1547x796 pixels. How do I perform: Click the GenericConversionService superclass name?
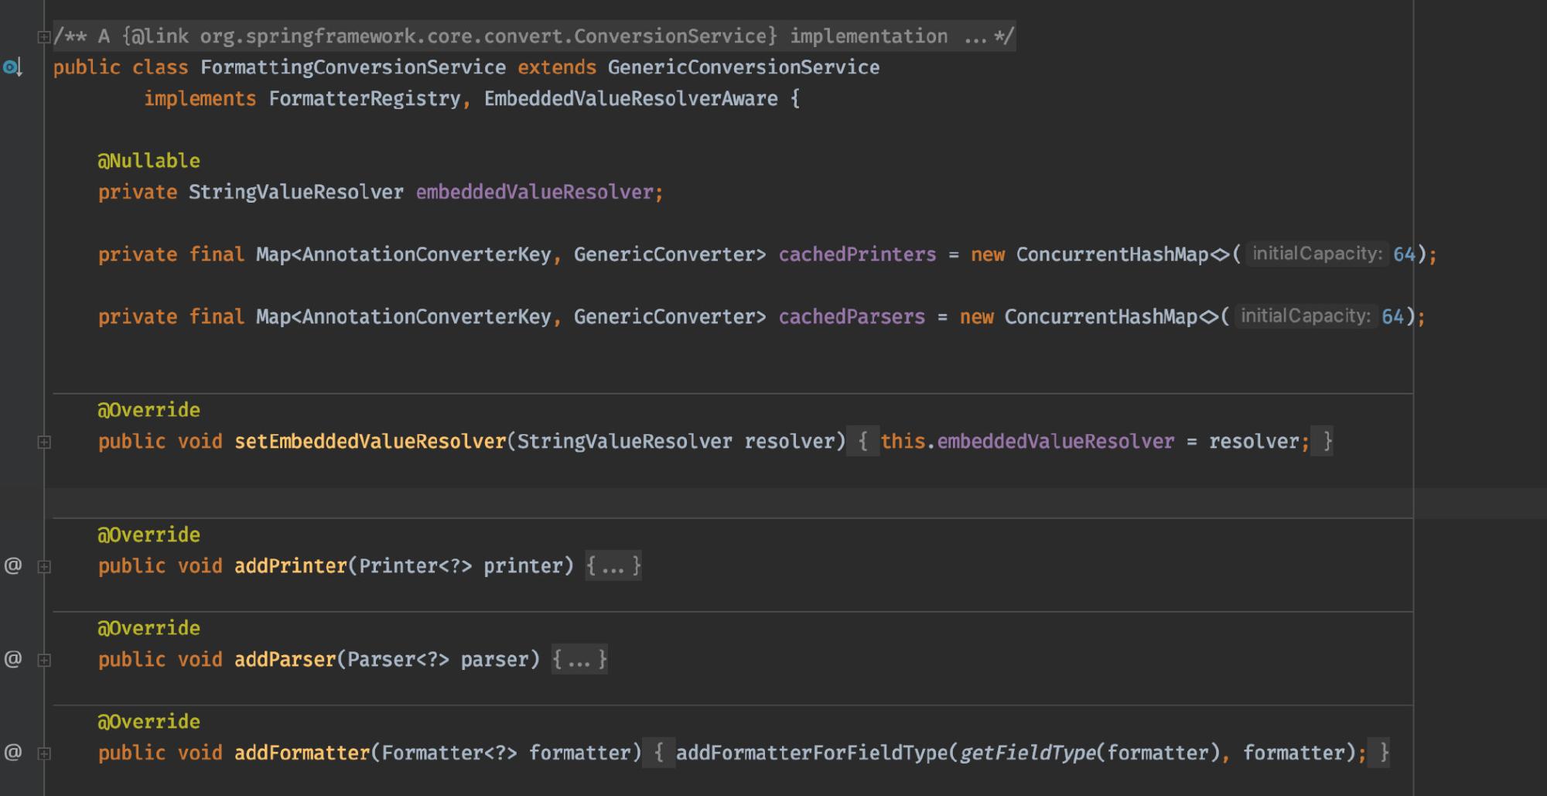pyautogui.click(x=743, y=67)
